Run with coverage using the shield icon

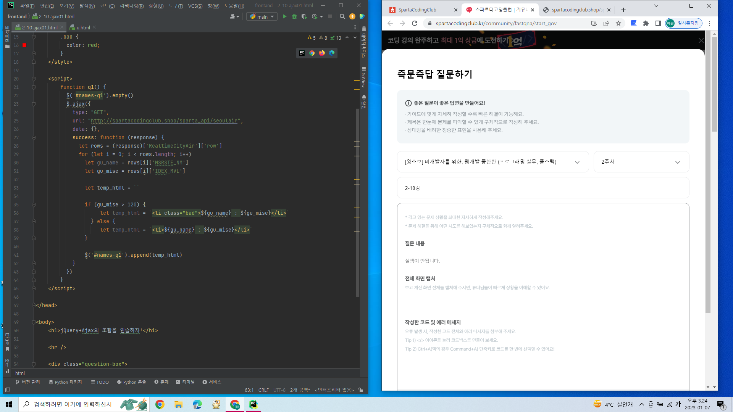[304, 16]
